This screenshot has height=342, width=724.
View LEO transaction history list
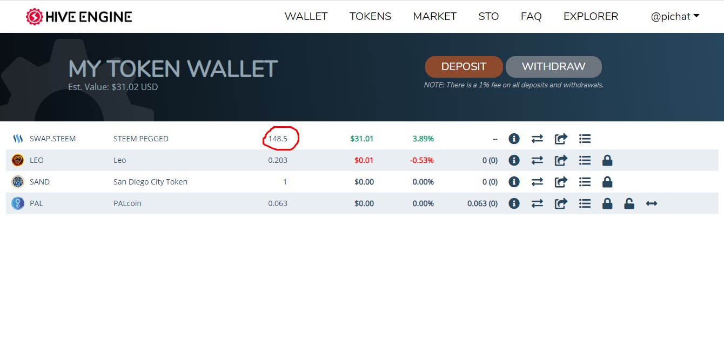click(x=585, y=160)
